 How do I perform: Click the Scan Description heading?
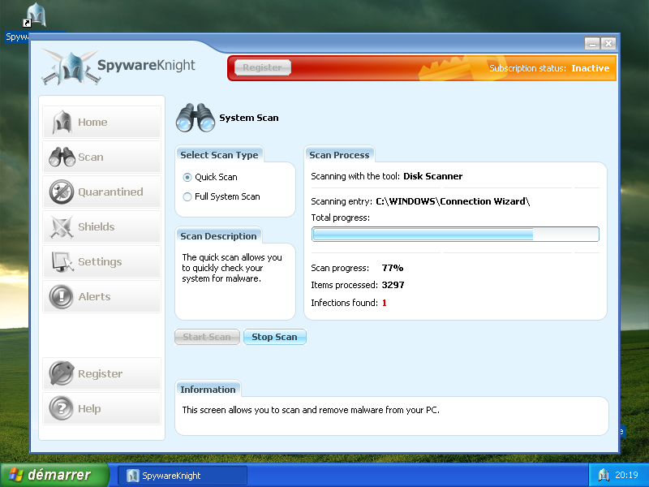coord(218,236)
